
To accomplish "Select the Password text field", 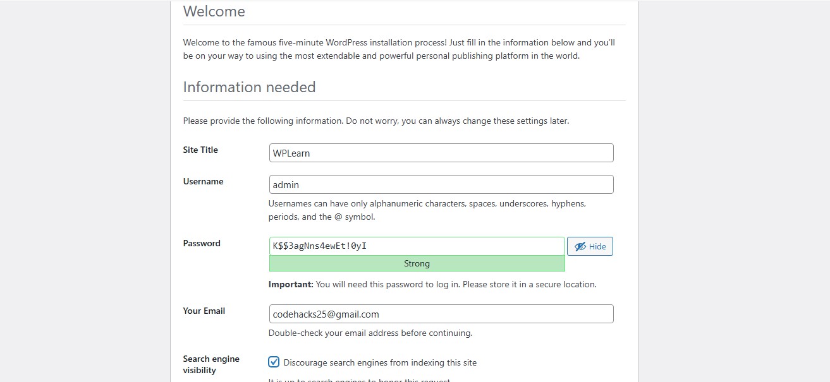I will 417,246.
